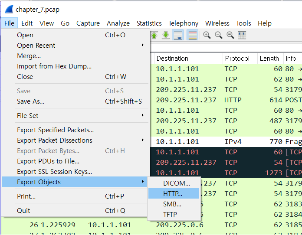Select Export PDUs to File...
This screenshot has height=235, width=302.
pyautogui.click(x=76, y=161)
